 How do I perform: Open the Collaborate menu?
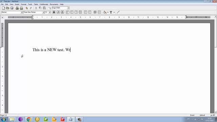pos(44,4)
